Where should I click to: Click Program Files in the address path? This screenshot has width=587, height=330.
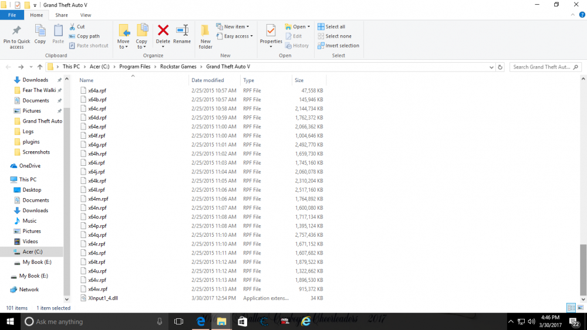click(x=135, y=66)
